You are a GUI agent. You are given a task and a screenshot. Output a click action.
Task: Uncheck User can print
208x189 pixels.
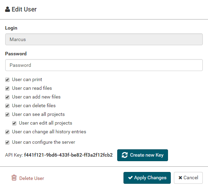pyautogui.click(x=7, y=80)
